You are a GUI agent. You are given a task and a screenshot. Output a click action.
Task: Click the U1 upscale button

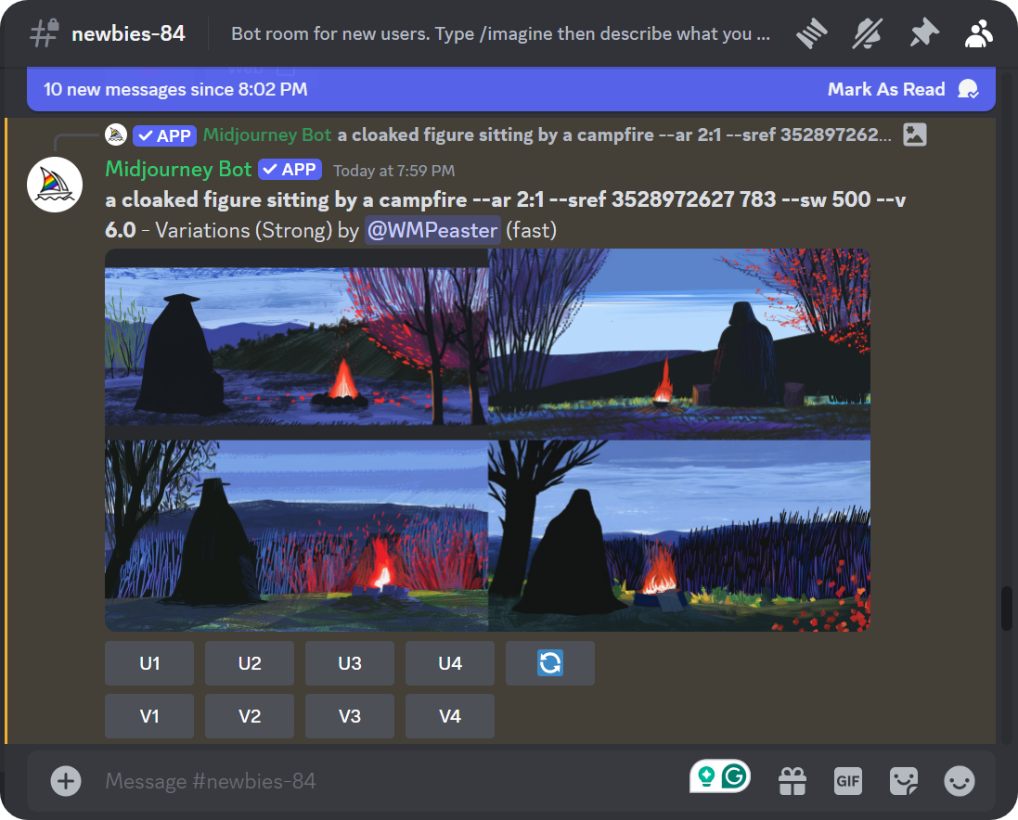click(149, 663)
